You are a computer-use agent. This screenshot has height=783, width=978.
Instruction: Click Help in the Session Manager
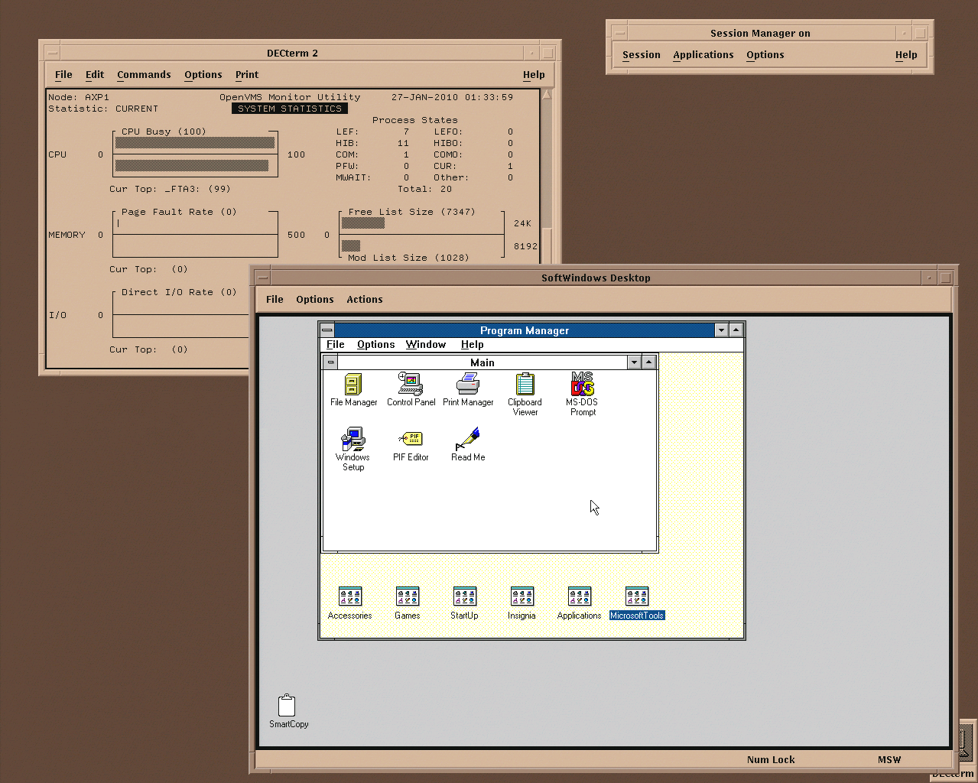(906, 54)
